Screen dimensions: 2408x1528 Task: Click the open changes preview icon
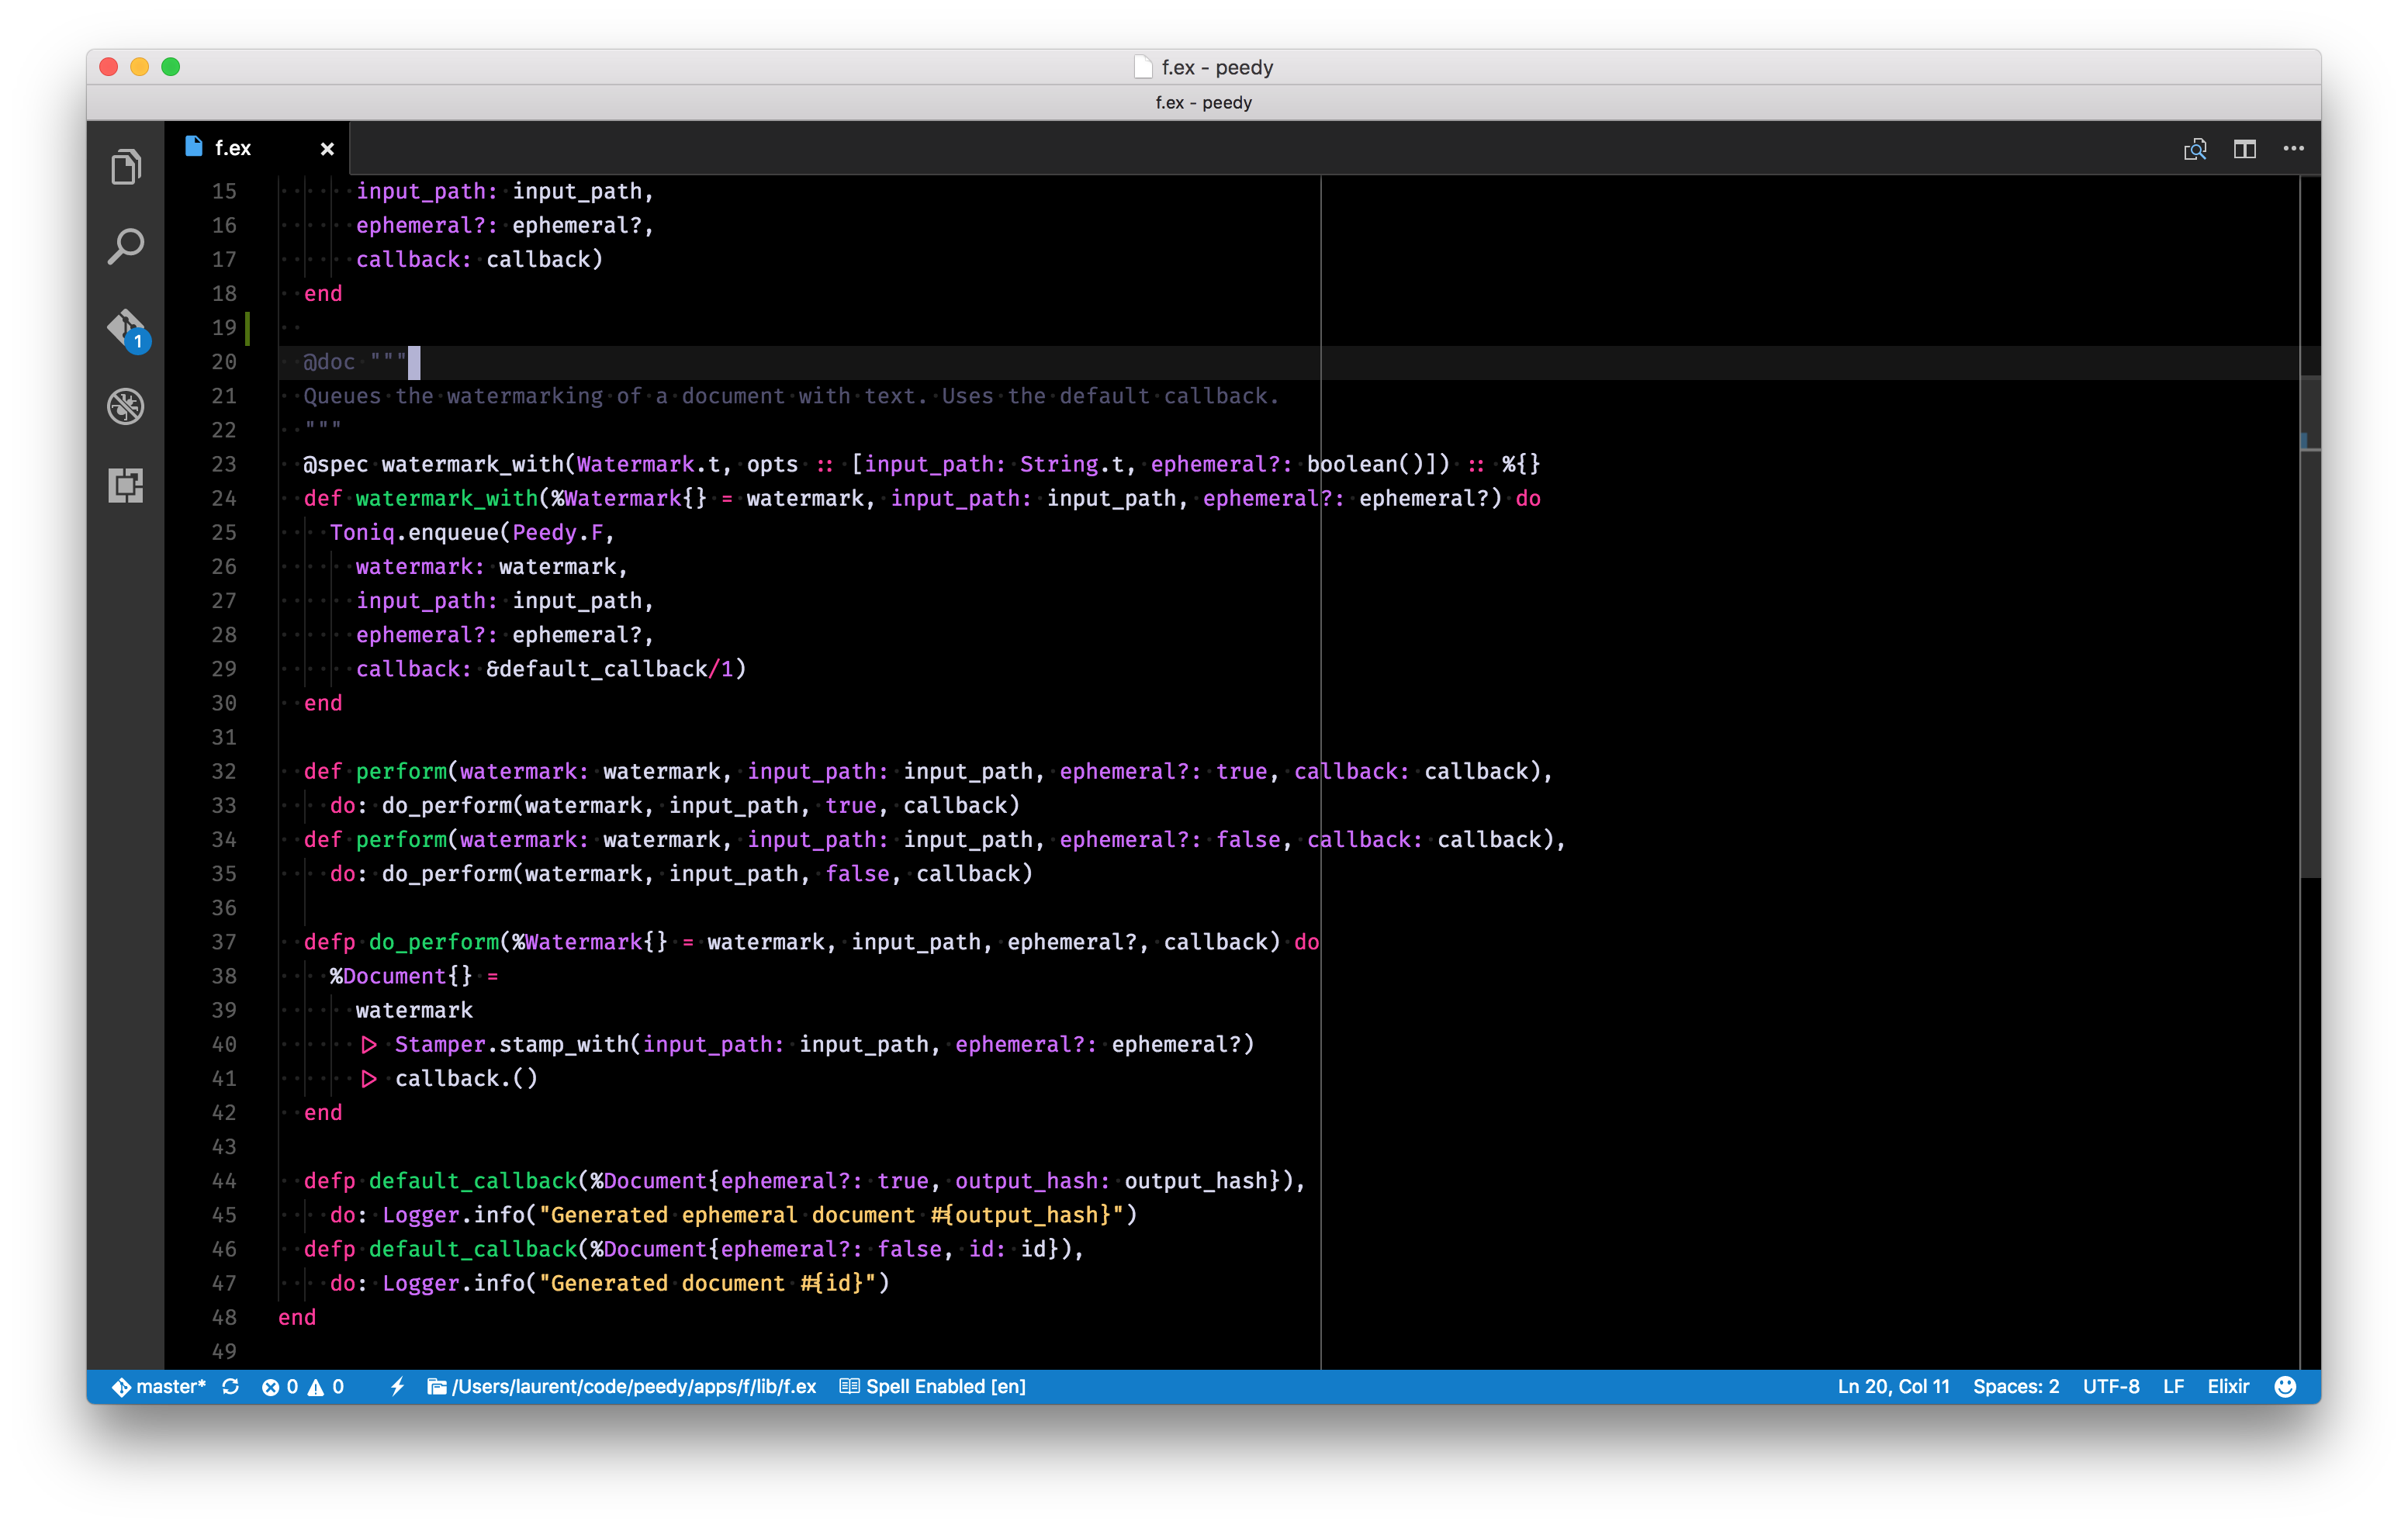[x=2194, y=149]
